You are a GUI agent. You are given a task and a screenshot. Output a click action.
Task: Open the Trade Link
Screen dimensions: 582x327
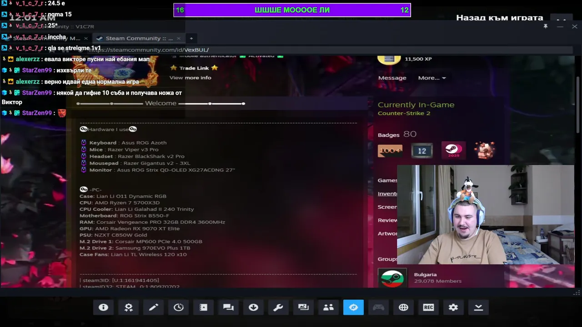click(194, 68)
